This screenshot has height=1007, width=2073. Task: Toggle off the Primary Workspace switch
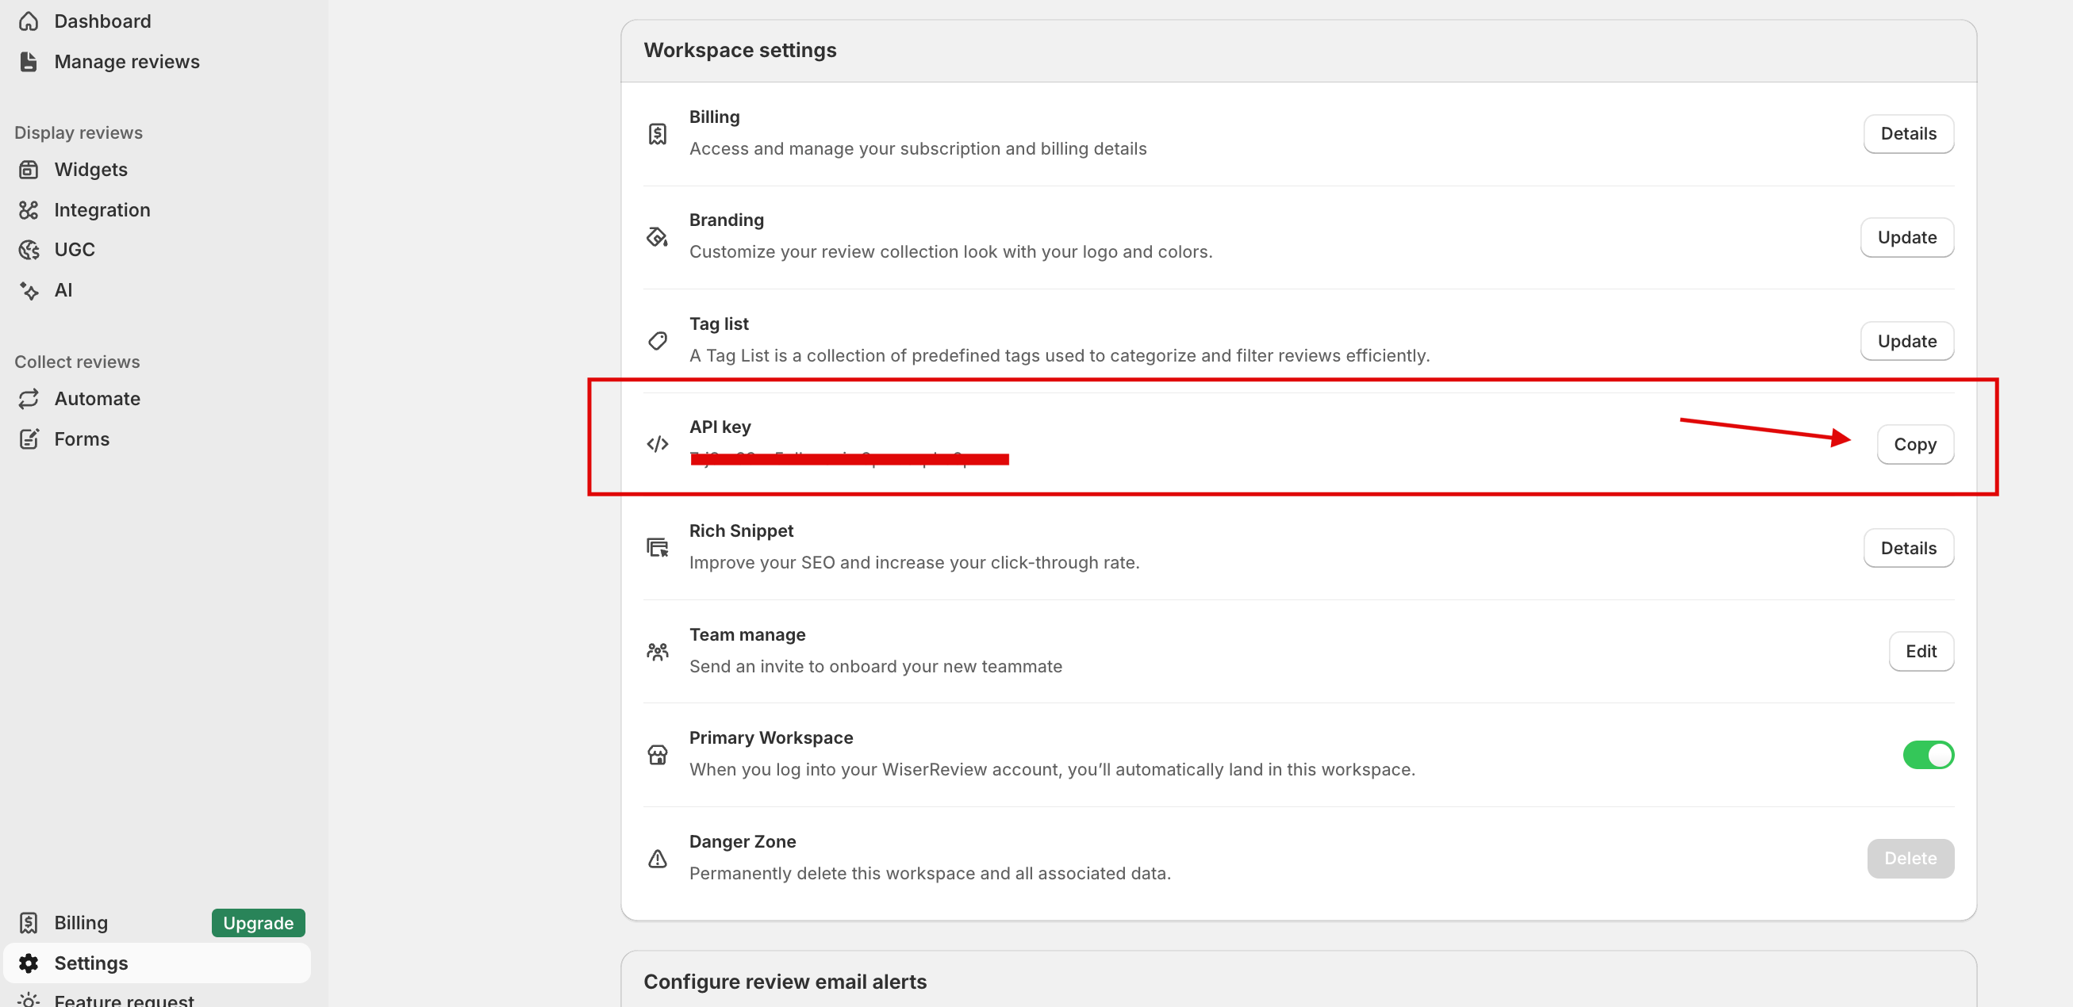pos(1927,754)
